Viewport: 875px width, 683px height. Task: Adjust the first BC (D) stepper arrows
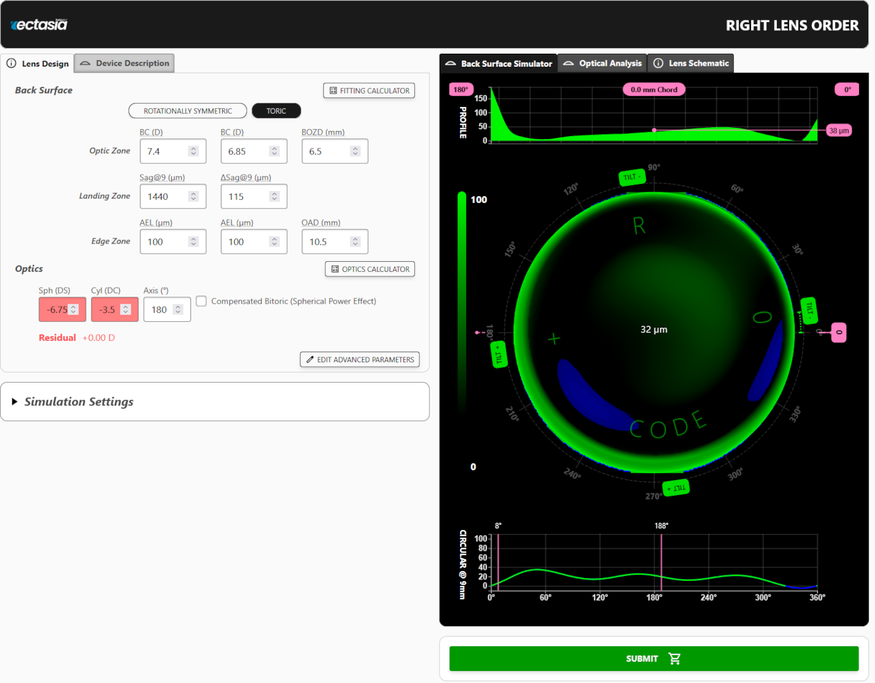(194, 151)
